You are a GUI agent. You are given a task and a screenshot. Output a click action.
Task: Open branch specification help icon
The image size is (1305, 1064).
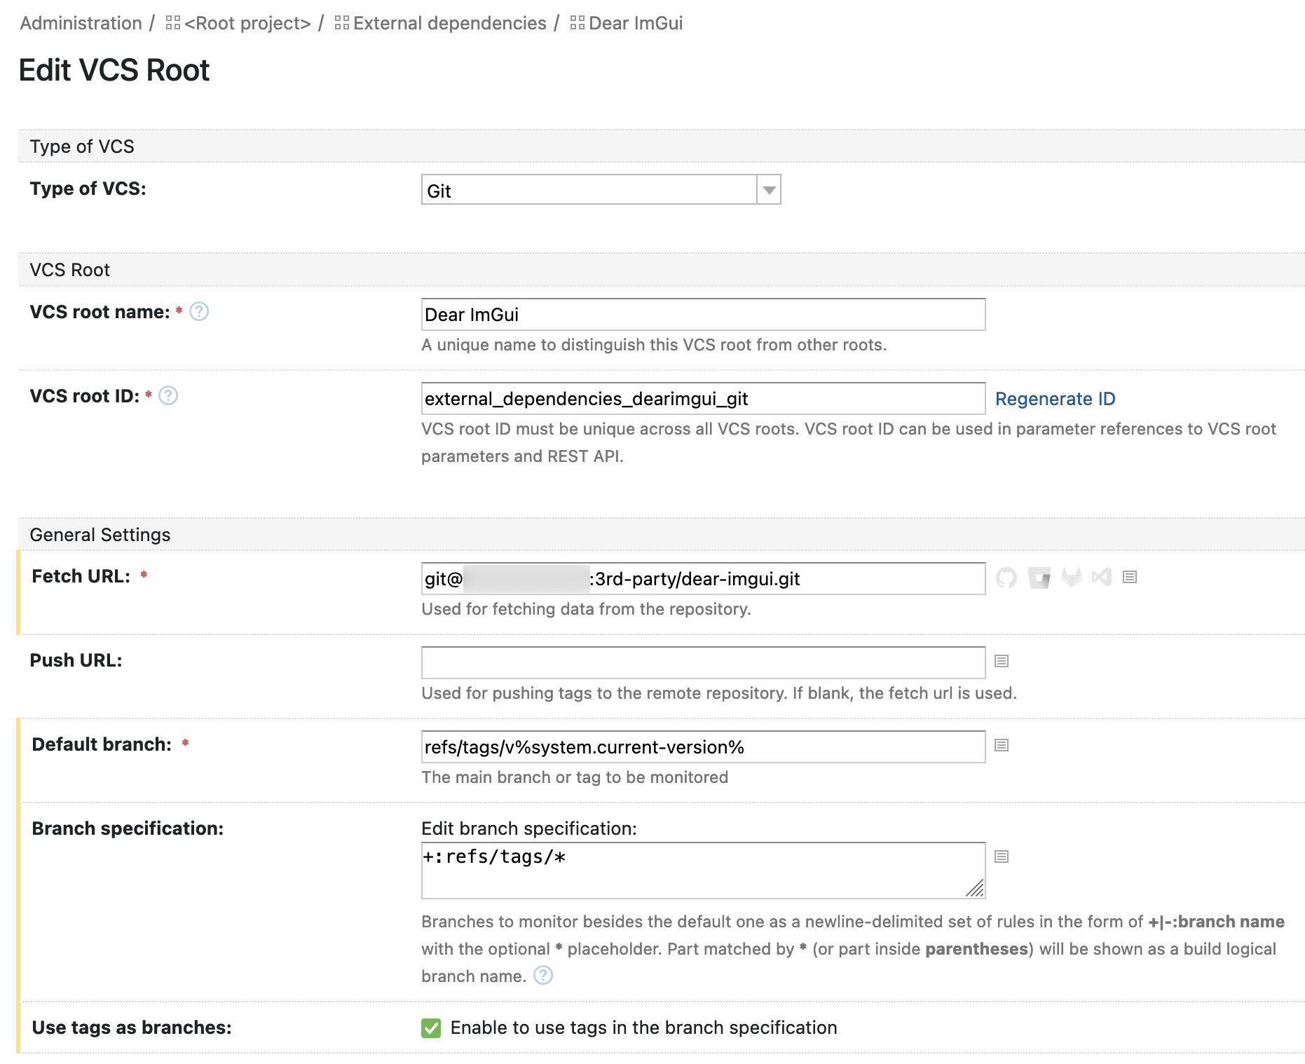543,975
